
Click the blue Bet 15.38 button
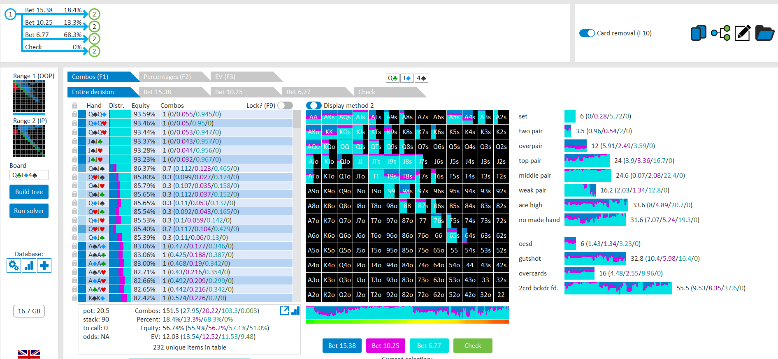342,346
